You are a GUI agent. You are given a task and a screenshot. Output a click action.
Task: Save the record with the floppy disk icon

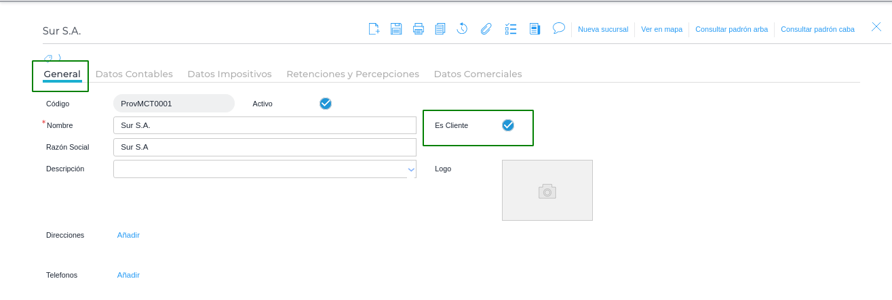coord(396,28)
